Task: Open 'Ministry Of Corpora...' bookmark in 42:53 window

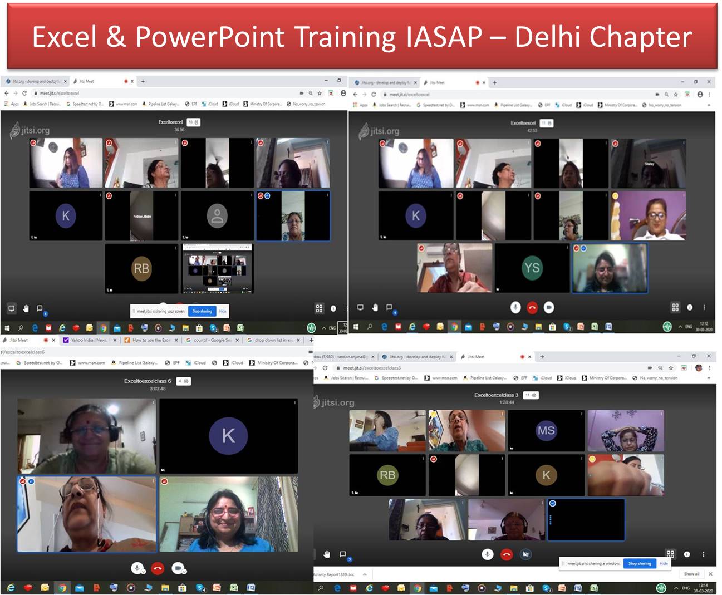Action: [617, 105]
